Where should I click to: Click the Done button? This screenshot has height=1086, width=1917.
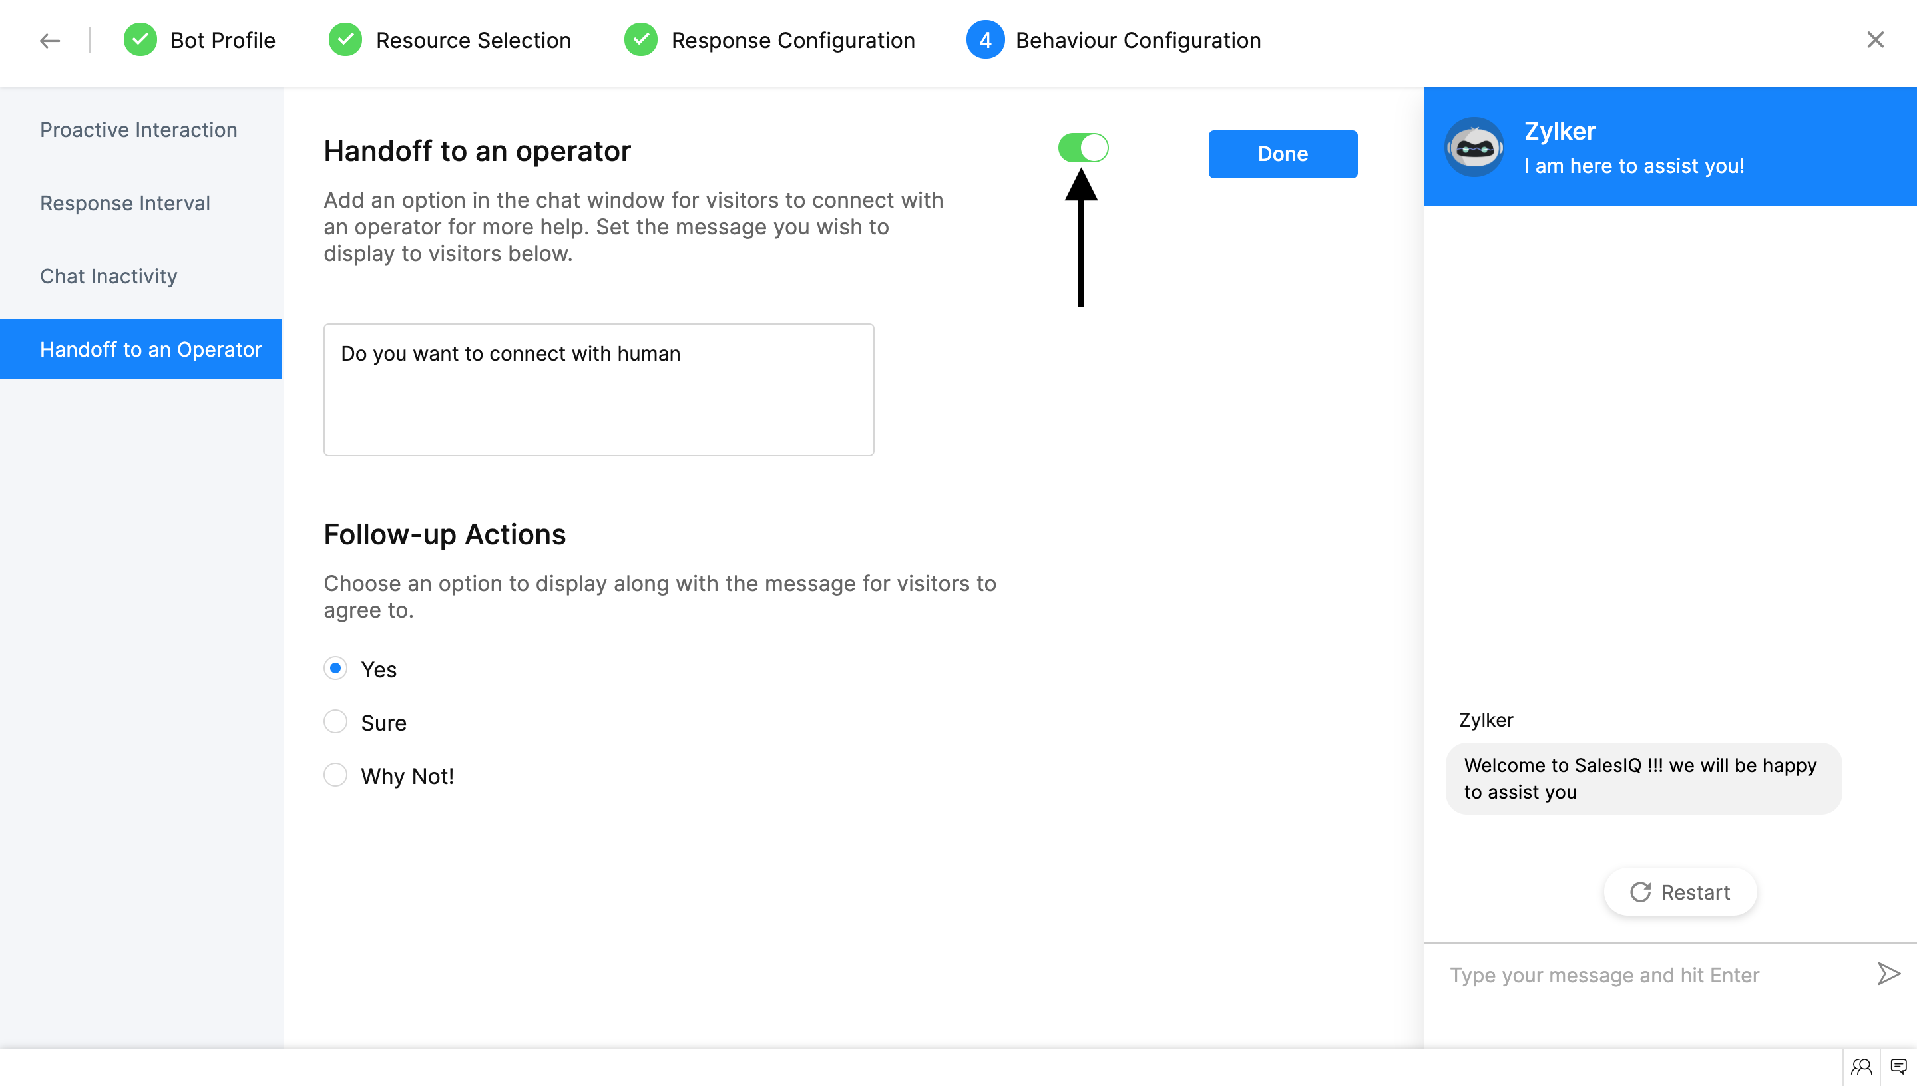pyautogui.click(x=1282, y=154)
